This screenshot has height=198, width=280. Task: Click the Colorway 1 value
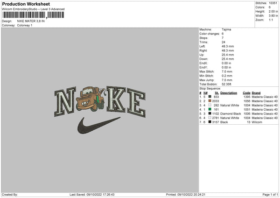point(25,25)
